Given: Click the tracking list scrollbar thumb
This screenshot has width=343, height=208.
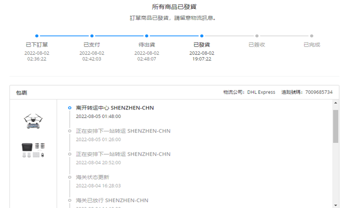Looking at the screenshot, I should (x=335, y=126).
